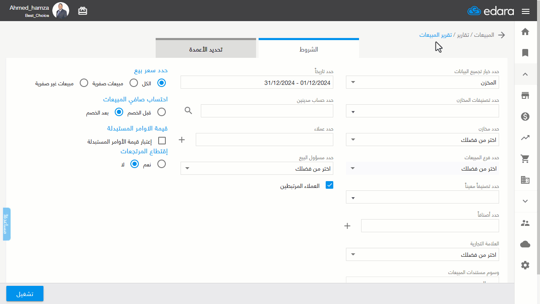Click the تشغيل run button
Viewport: 540px width, 304px height.
(25, 294)
